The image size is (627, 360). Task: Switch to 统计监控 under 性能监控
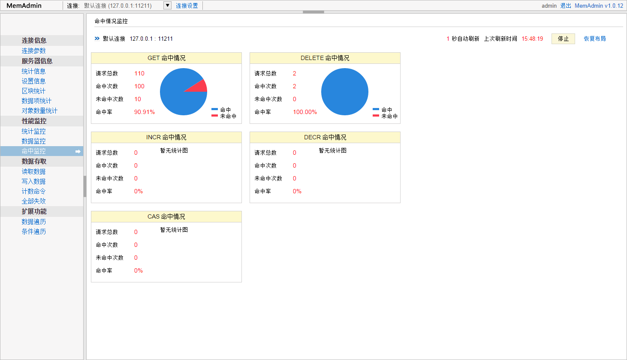pos(34,131)
